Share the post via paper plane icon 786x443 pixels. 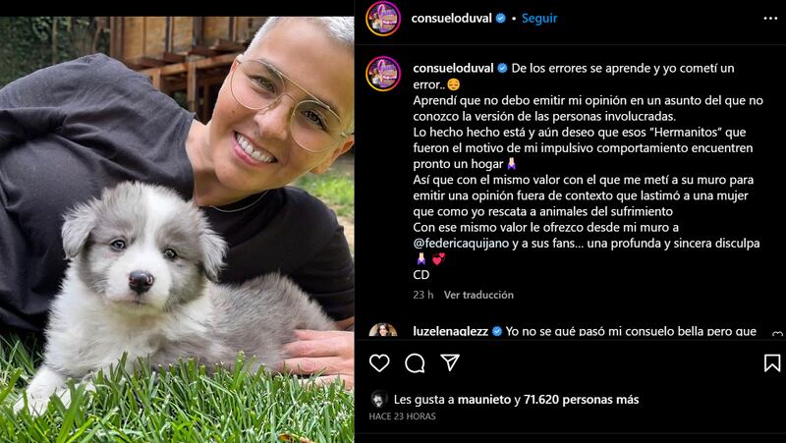point(450,362)
